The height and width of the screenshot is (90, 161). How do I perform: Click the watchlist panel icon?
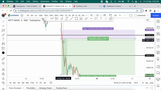coord(158,21)
